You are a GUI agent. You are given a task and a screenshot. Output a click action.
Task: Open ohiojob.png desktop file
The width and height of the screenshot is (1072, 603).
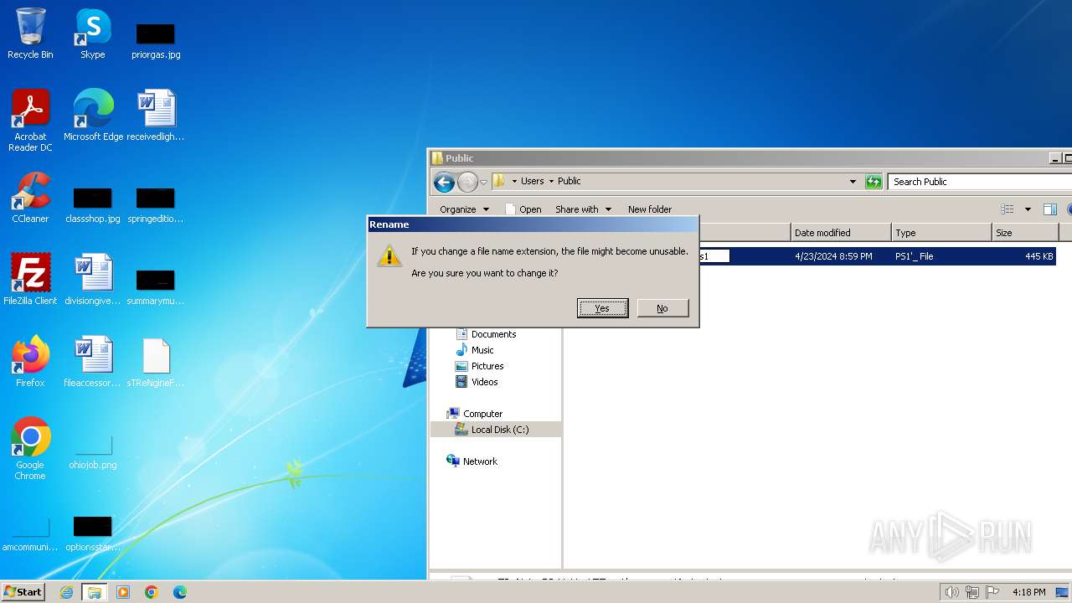pyautogui.click(x=93, y=452)
